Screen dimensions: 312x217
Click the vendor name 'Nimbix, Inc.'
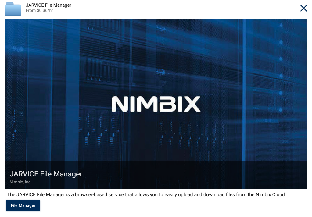tap(20, 182)
